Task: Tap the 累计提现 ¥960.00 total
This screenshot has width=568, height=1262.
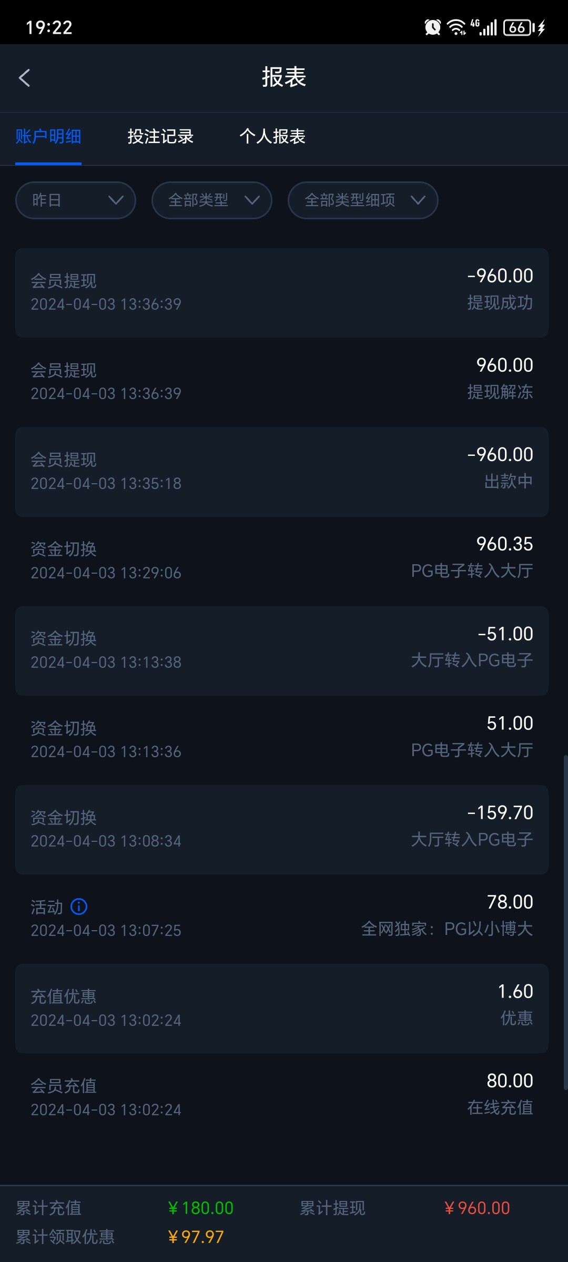Action: [x=476, y=1208]
